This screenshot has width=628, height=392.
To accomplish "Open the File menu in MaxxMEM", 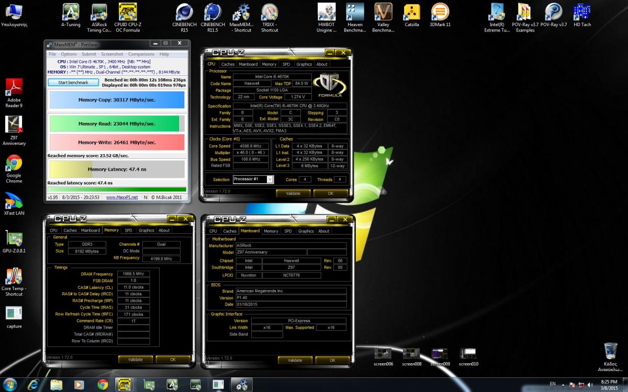I will 52,54.
